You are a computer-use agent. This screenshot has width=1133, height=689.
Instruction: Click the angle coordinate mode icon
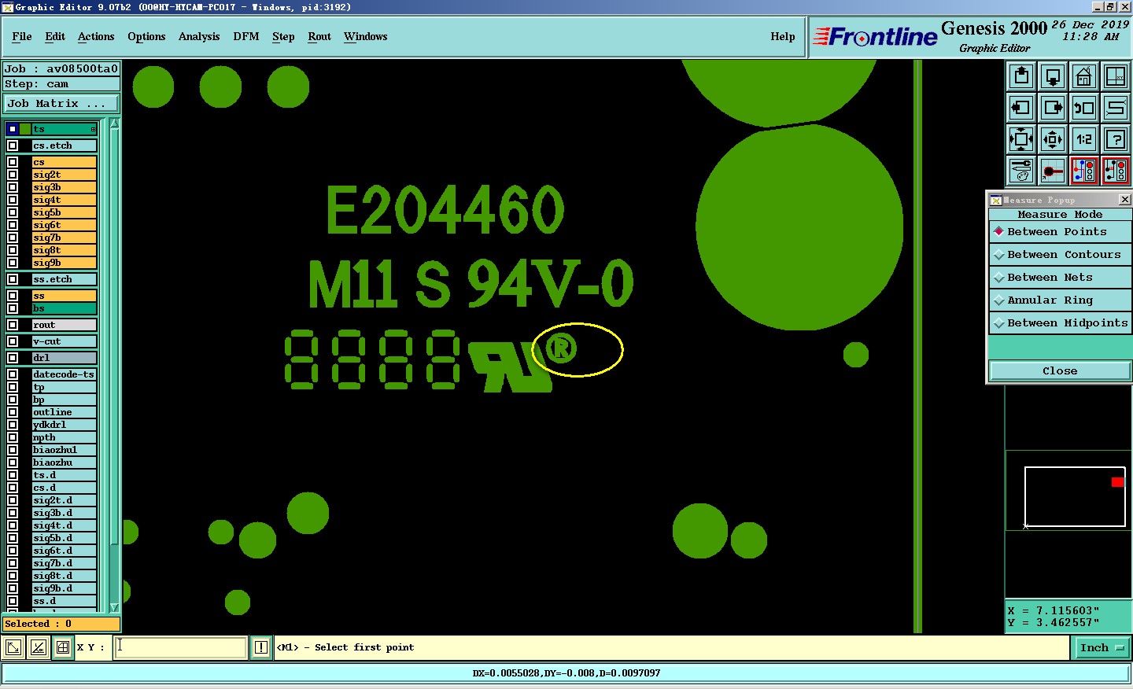click(38, 648)
